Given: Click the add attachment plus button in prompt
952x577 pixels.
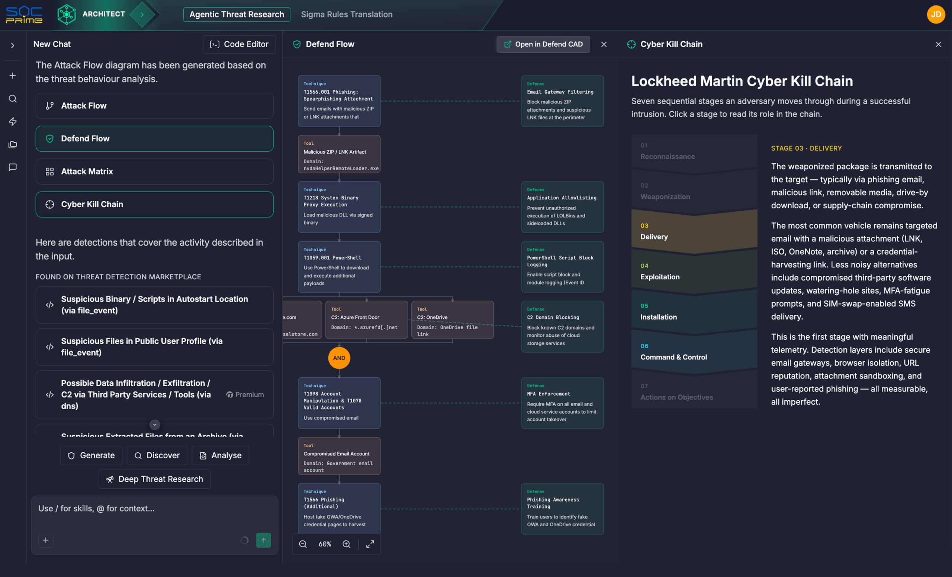Looking at the screenshot, I should point(46,540).
